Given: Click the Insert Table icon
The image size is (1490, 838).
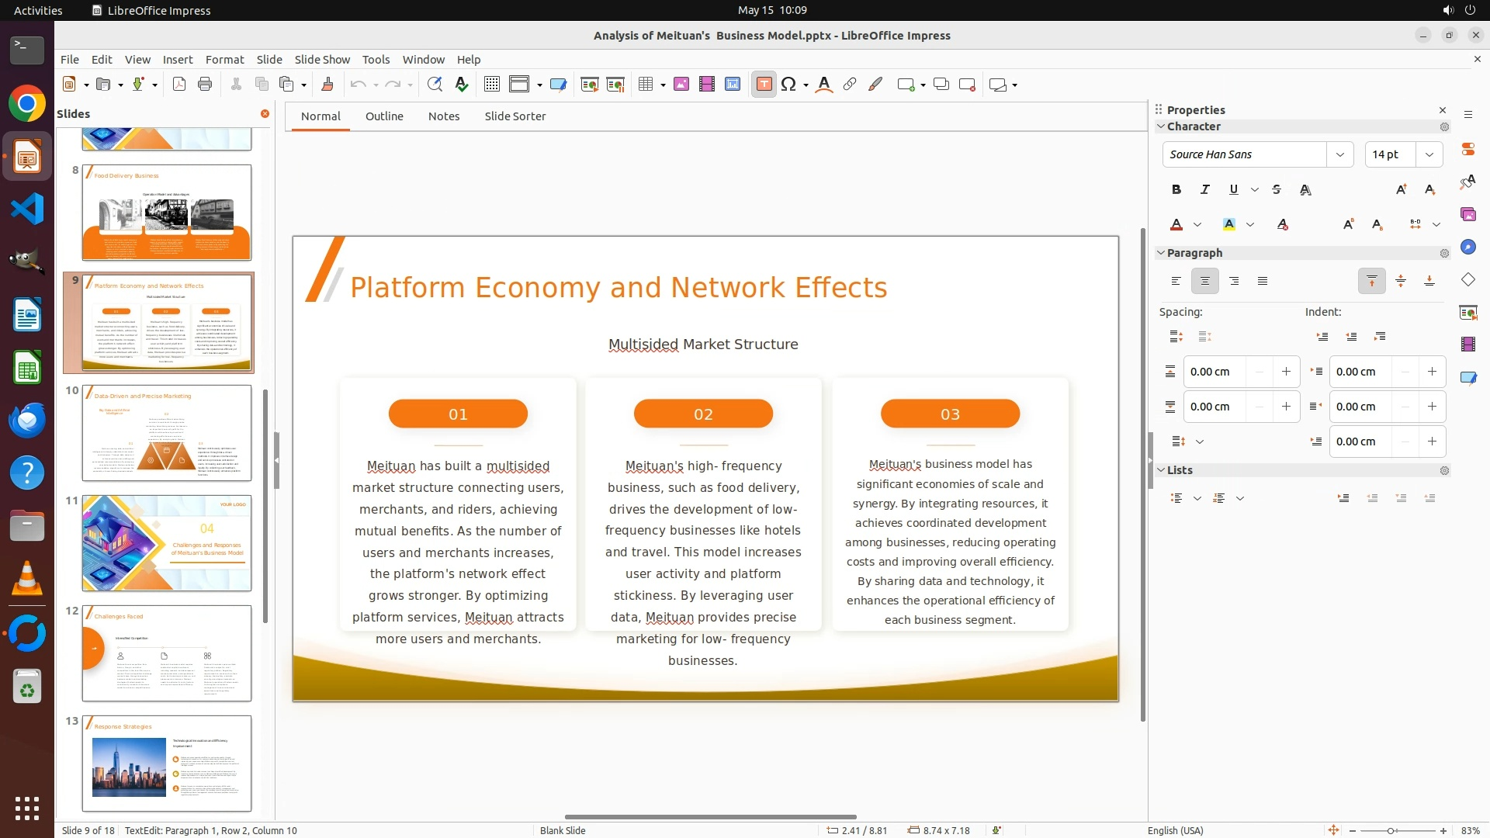Looking at the screenshot, I should point(646,85).
